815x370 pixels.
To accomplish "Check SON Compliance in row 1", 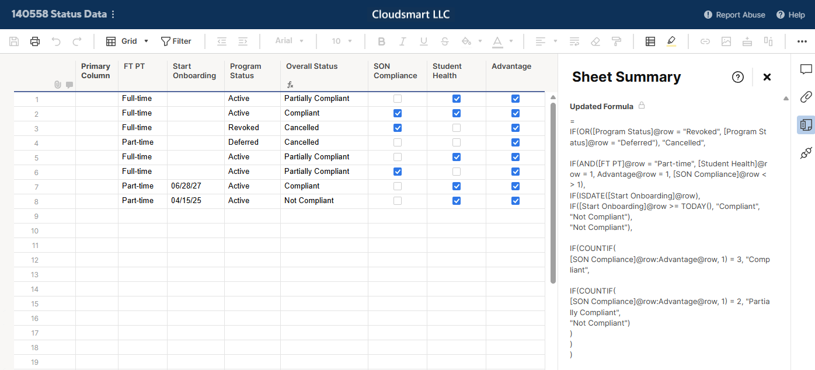I will click(x=398, y=99).
